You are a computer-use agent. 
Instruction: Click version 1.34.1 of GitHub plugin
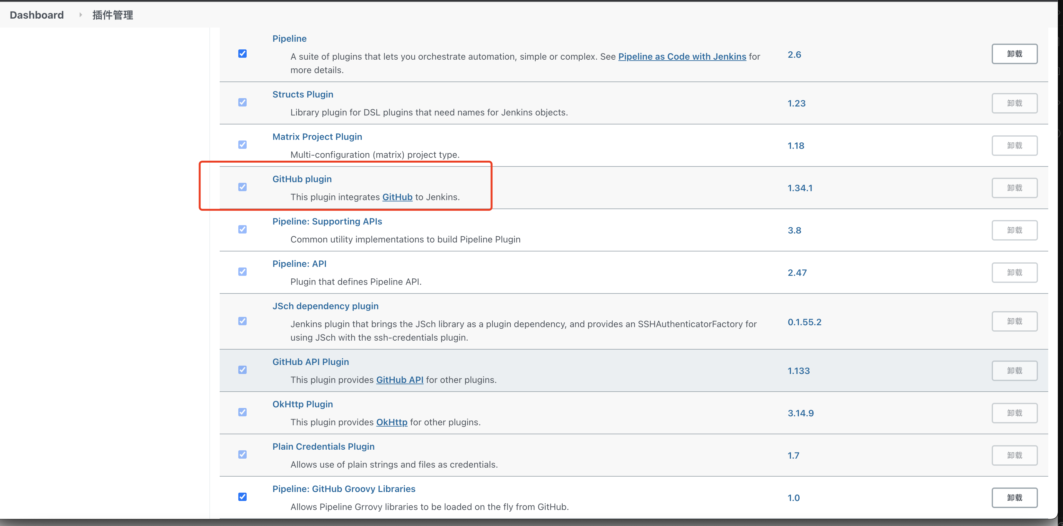(x=800, y=188)
